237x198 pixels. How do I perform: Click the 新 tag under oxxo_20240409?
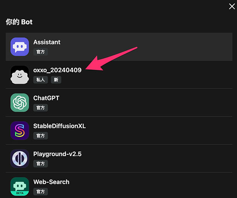pyautogui.click(x=56, y=80)
